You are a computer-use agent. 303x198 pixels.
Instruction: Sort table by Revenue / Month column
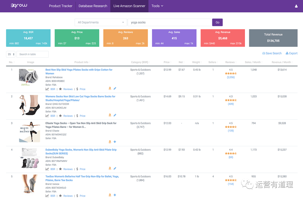pyautogui.click(x=282, y=62)
